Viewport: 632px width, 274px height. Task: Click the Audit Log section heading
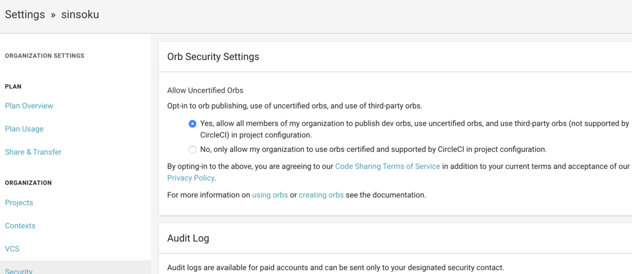tap(188, 238)
